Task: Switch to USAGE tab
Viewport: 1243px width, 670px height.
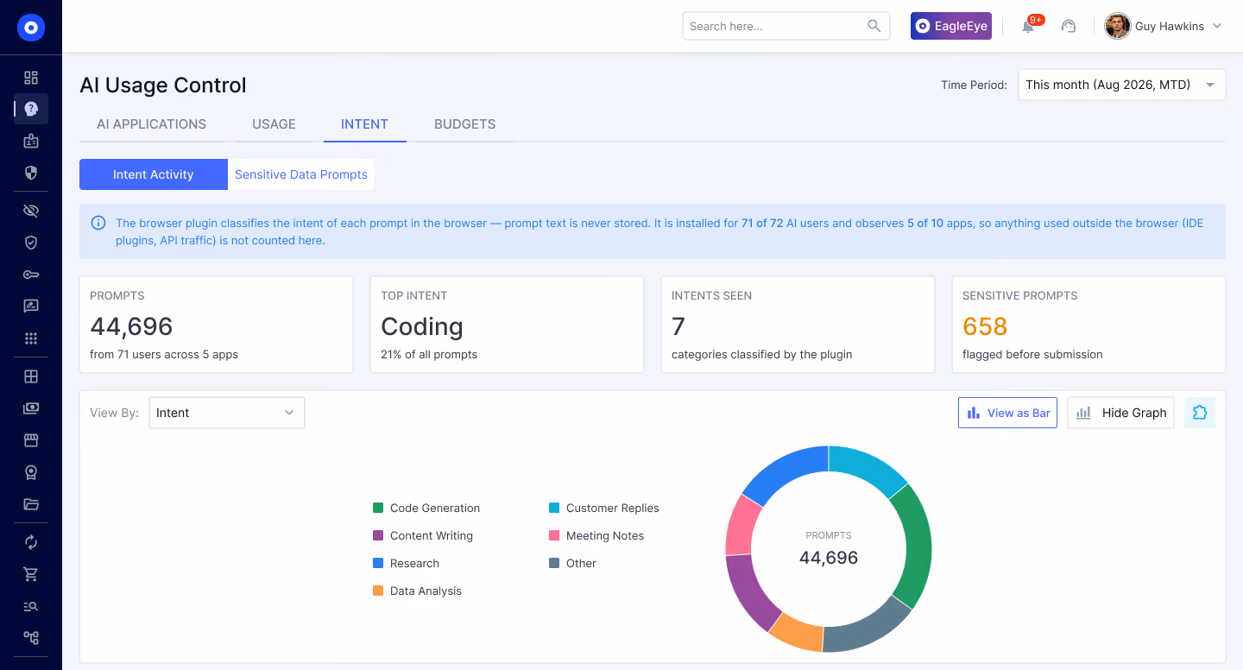Action: [274, 124]
